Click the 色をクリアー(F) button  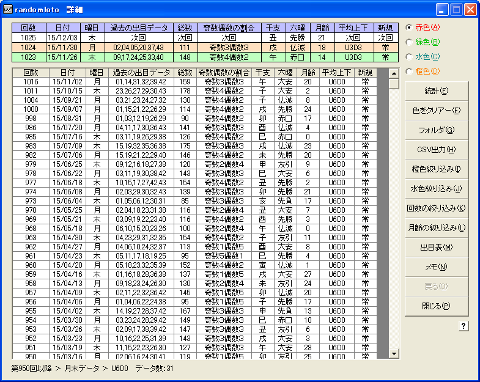(437, 111)
